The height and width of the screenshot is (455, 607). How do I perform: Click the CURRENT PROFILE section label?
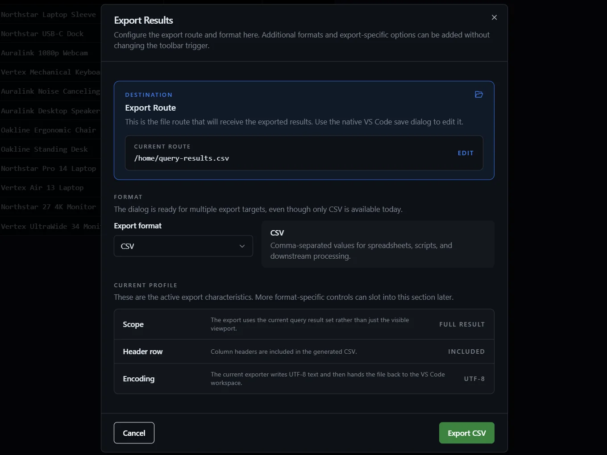point(146,285)
